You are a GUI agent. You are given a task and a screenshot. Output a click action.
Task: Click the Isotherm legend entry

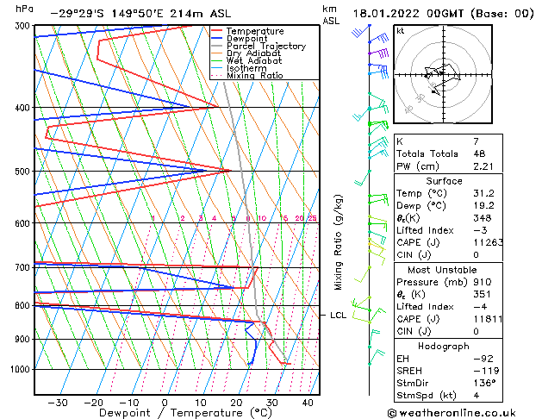pos(246,68)
